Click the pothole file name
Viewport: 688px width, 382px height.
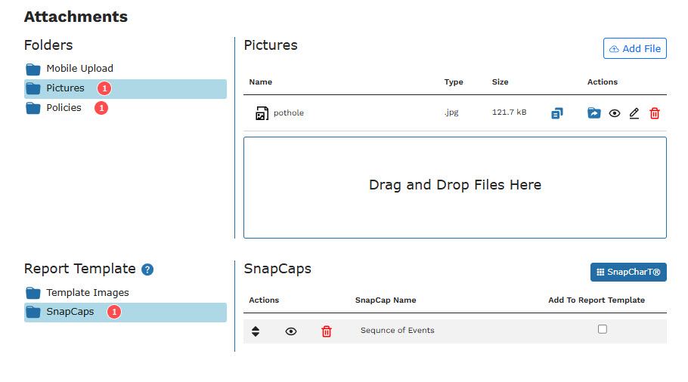click(289, 113)
